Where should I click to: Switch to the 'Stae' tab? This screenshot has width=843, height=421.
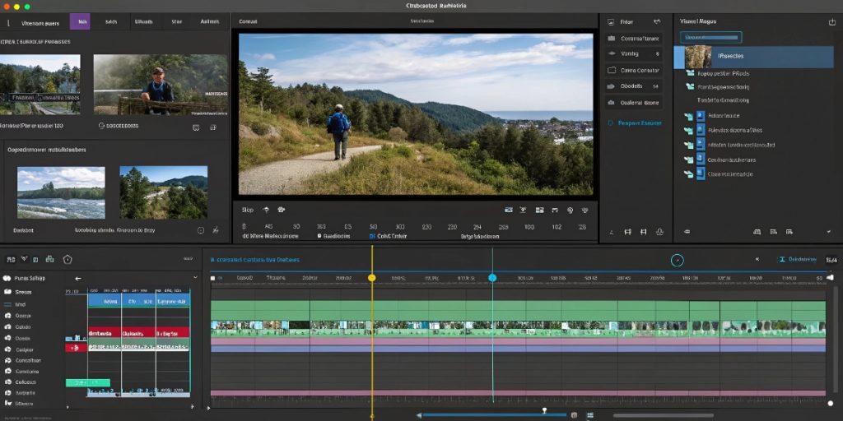point(176,22)
